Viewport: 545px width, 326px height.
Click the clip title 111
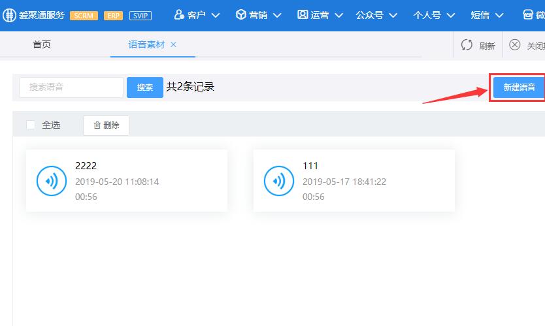310,166
